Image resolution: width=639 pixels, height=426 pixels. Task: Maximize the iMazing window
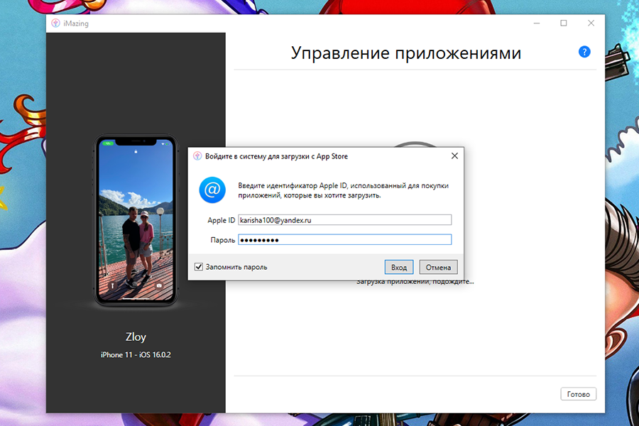(x=564, y=23)
